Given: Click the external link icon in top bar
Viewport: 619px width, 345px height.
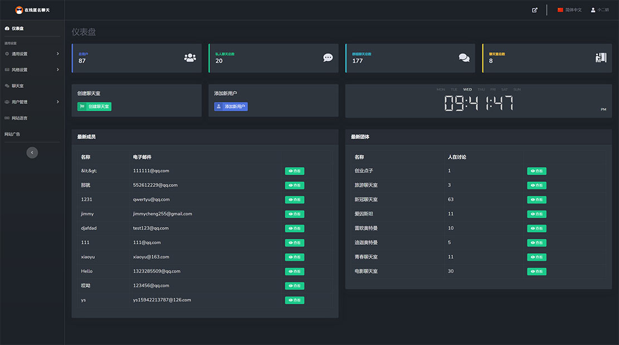Looking at the screenshot, I should point(534,9).
